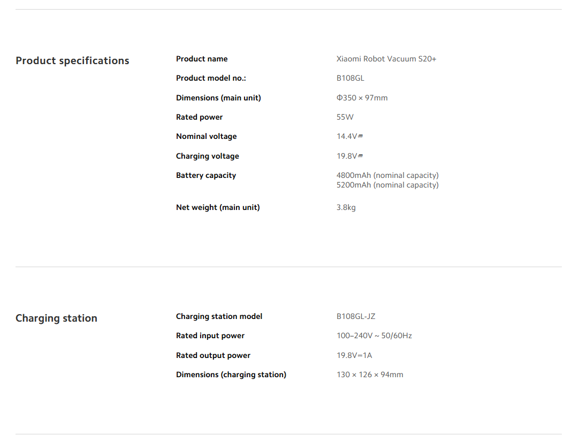Click the Nominal voltage label
The width and height of the screenshot is (580, 444).
pyautogui.click(x=206, y=136)
